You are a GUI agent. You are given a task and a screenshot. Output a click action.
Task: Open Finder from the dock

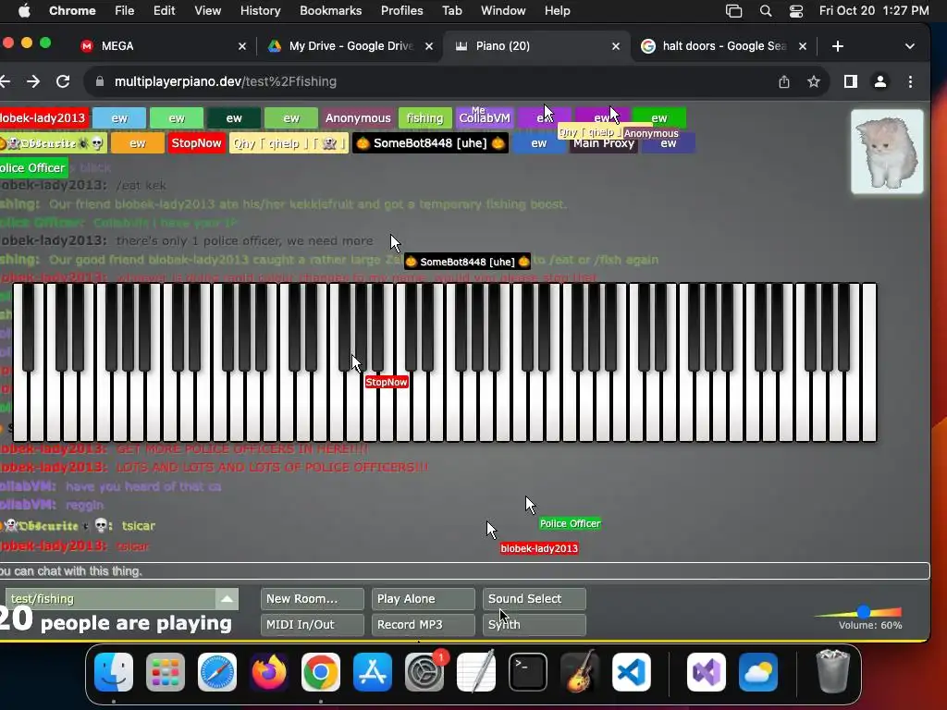coord(114,672)
